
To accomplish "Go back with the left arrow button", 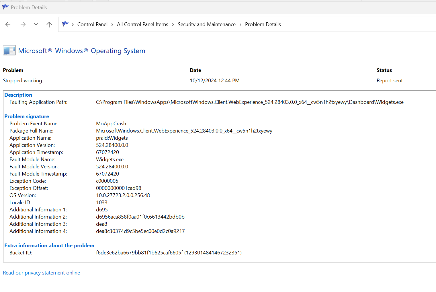I will click(8, 24).
